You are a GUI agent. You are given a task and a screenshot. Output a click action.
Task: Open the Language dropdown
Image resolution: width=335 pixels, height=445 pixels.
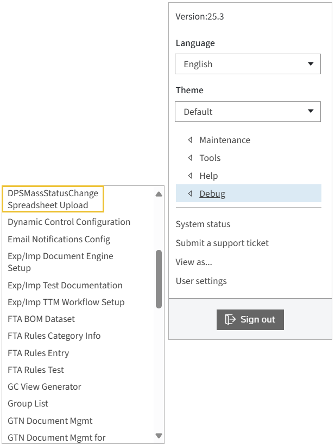248,64
